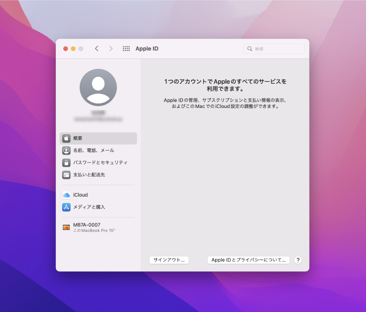Screen dimensions: 366x312
Task: Click the magnifier icon in search
Action: 250,49
